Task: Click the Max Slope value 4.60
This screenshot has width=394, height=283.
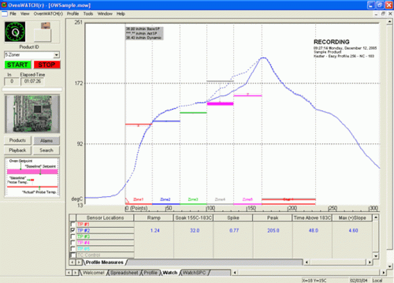Action: 354,231
